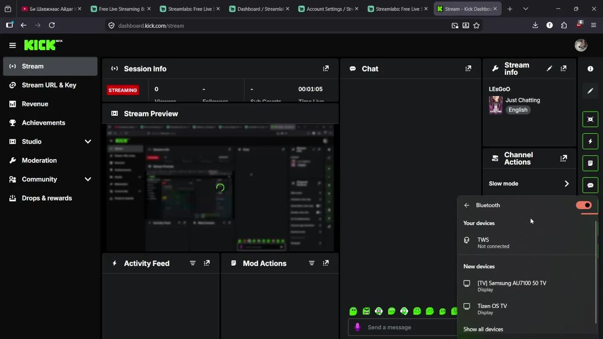List all tabs dropdown arrow
The image size is (603, 339).
click(525, 9)
